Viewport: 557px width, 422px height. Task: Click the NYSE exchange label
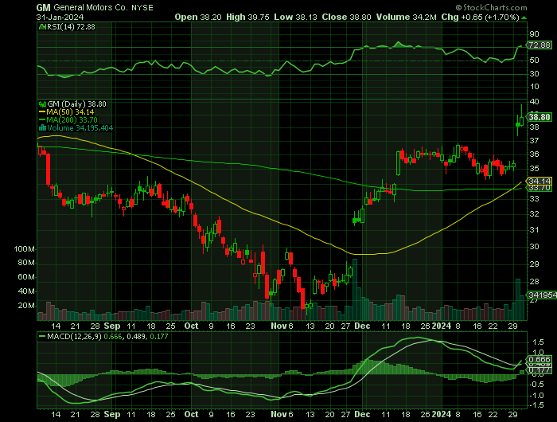click(142, 7)
